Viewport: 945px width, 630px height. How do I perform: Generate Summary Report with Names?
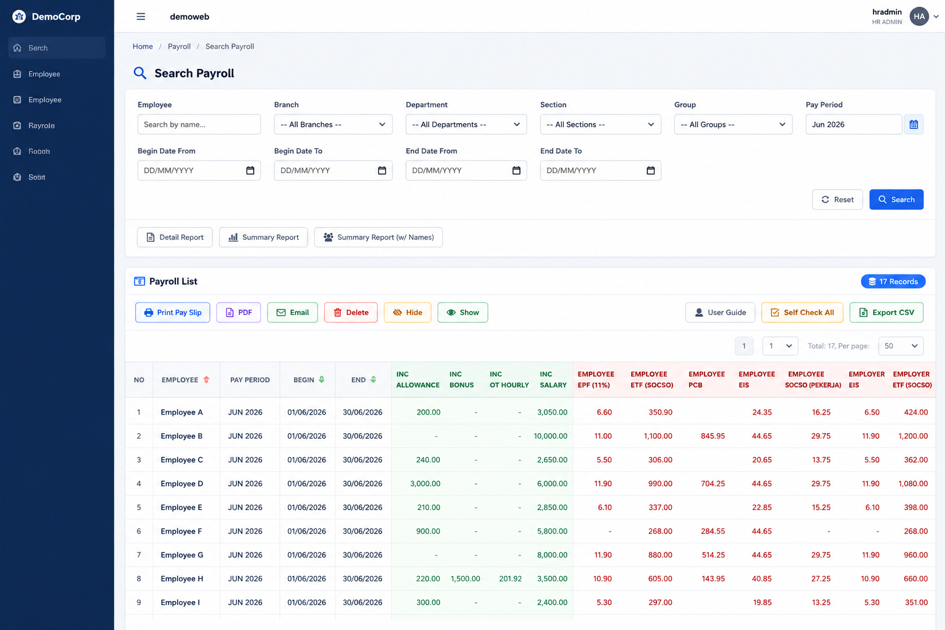pos(378,237)
